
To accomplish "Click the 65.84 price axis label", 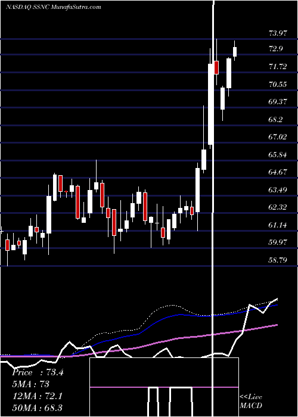I will [x=278, y=154].
